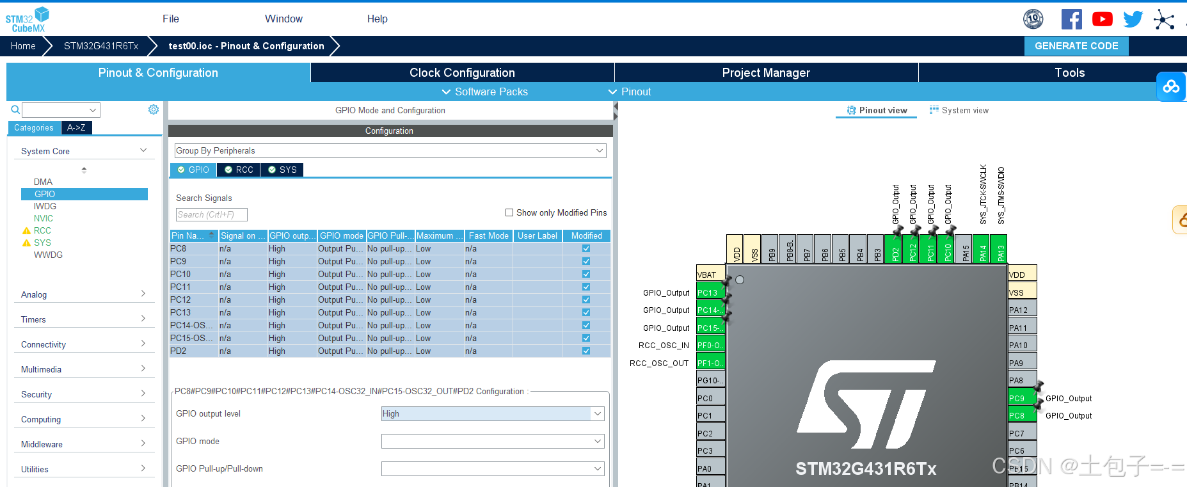Open the GPIO mode dropdown
Image resolution: width=1187 pixels, height=487 pixels.
[x=493, y=441]
